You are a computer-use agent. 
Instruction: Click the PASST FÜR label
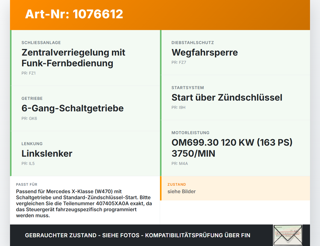tap(26, 184)
